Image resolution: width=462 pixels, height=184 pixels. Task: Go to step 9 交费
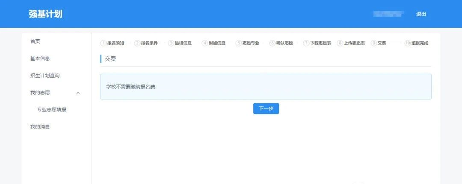[x=378, y=43]
